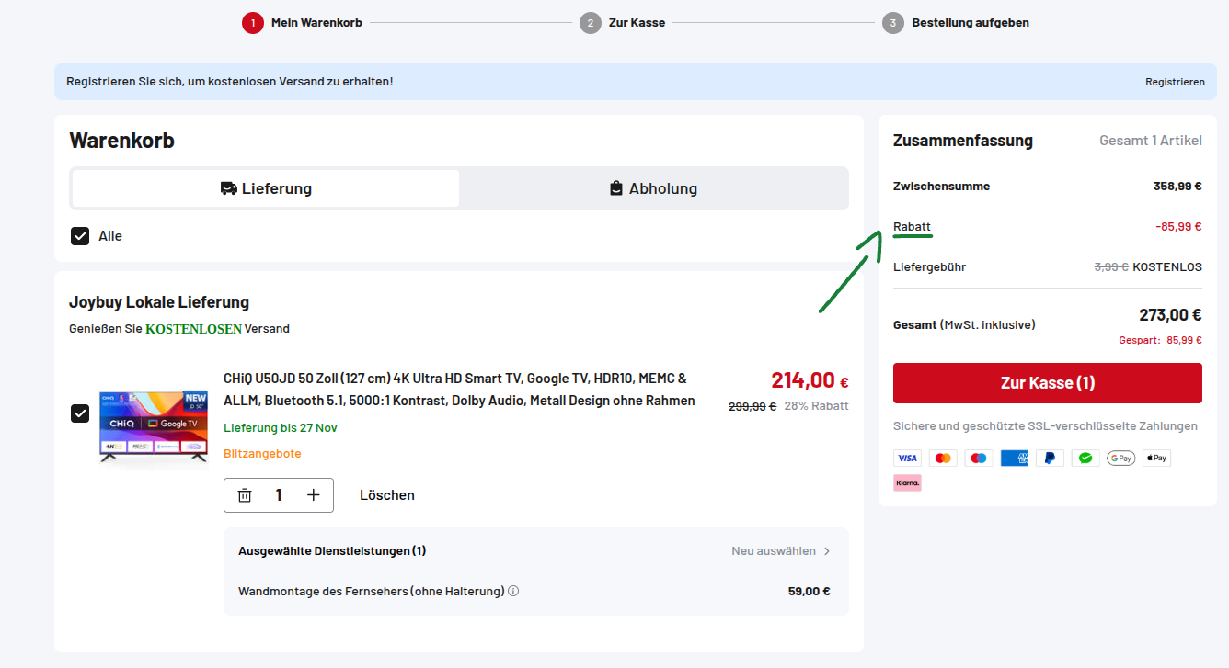
Task: Select the Lieferung tab
Action: point(266,188)
